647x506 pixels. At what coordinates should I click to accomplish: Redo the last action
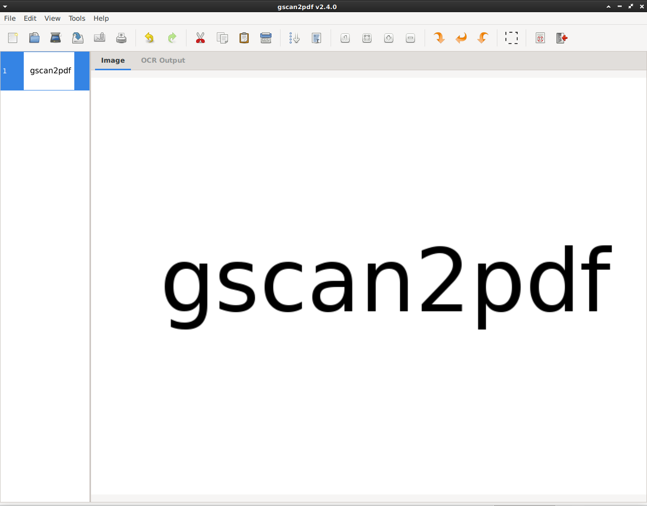click(172, 38)
